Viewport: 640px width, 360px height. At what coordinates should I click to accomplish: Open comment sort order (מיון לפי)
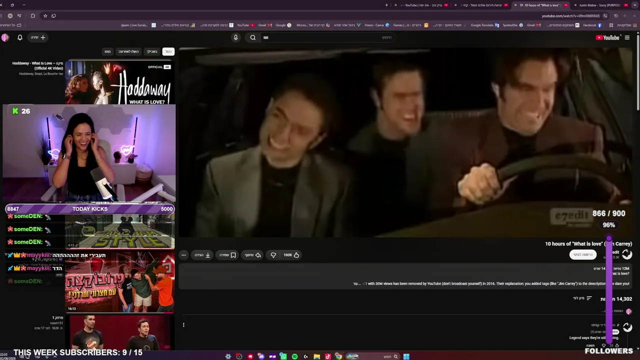point(582,298)
